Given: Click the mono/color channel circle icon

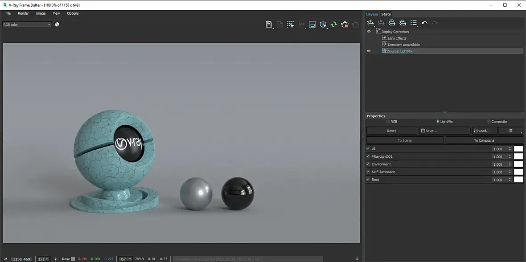Looking at the screenshot, I should [x=57, y=24].
